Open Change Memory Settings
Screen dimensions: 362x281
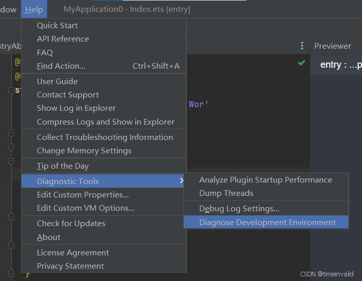pyautogui.click(x=84, y=151)
